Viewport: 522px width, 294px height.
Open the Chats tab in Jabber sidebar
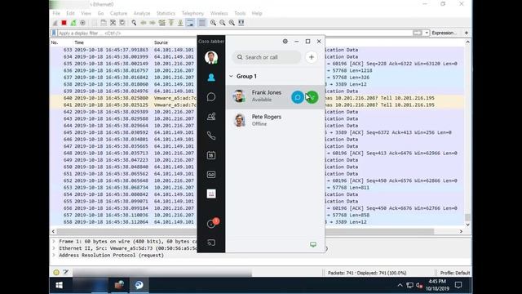pos(211,96)
